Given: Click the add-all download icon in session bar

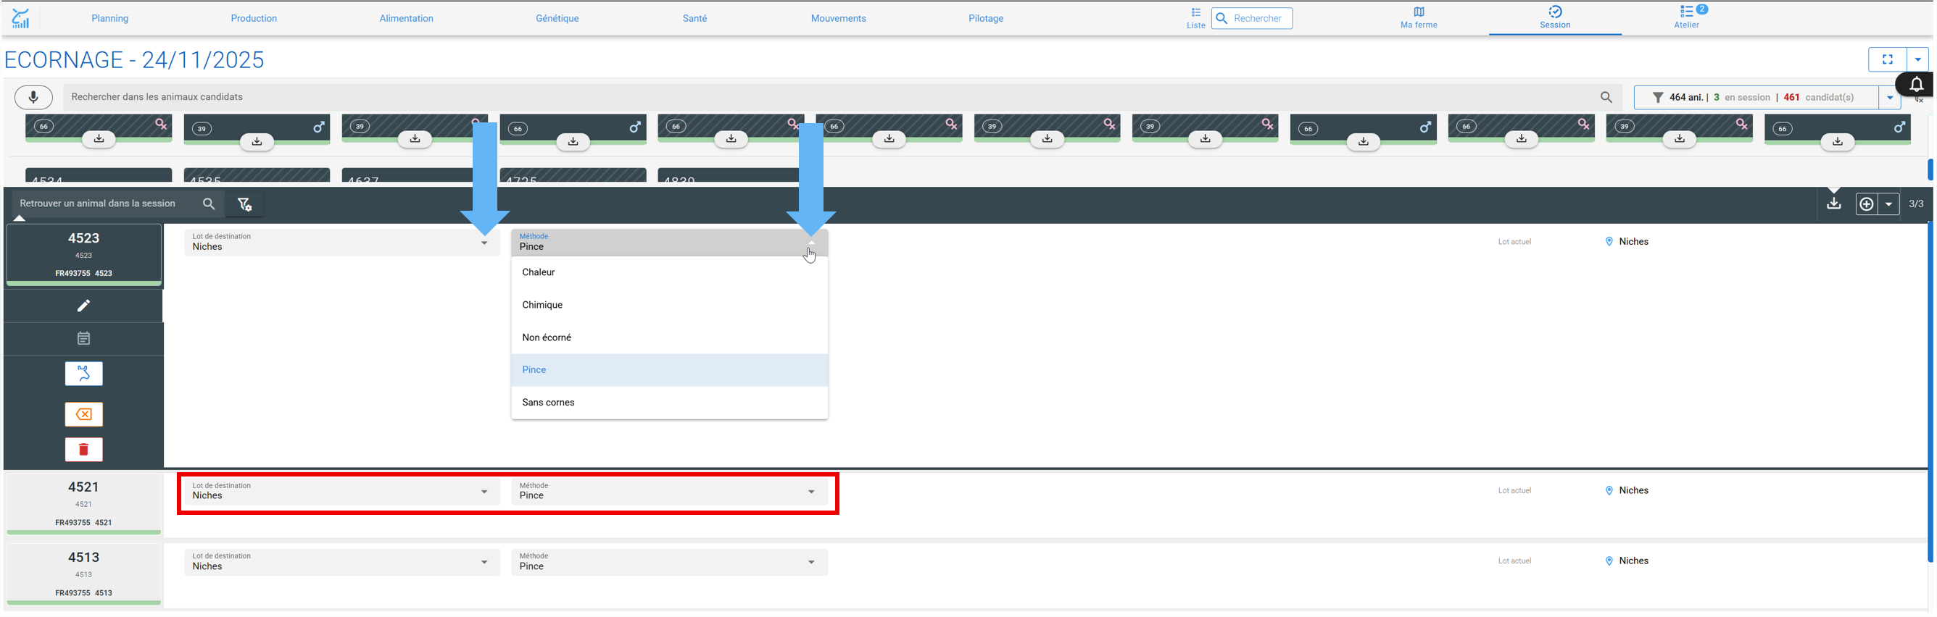Looking at the screenshot, I should click(1834, 203).
